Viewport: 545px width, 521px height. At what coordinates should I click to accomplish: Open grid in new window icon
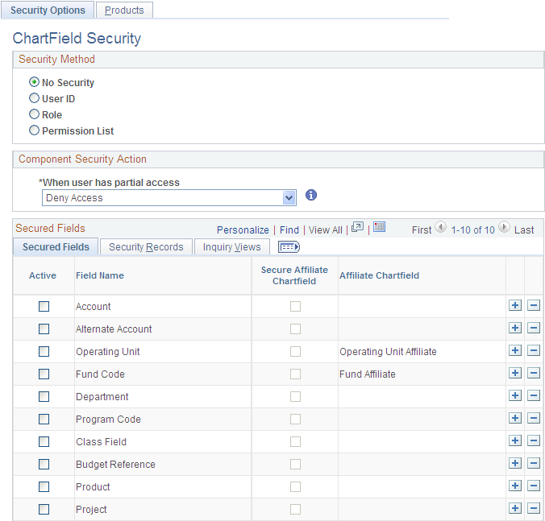pos(357,227)
